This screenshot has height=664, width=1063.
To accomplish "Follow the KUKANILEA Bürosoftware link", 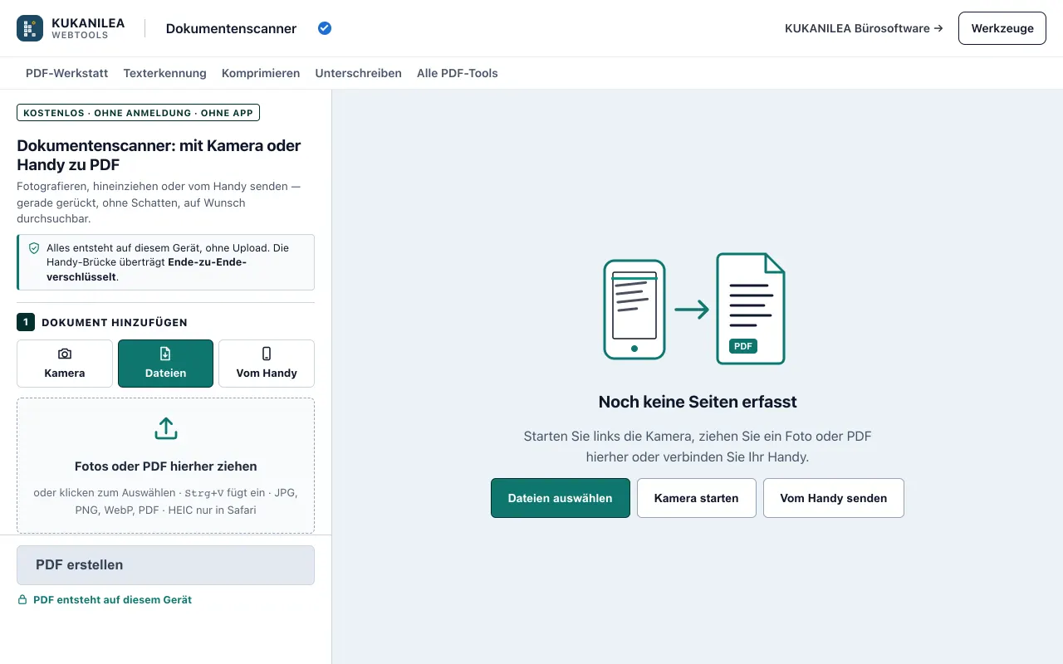I will pyautogui.click(x=864, y=28).
